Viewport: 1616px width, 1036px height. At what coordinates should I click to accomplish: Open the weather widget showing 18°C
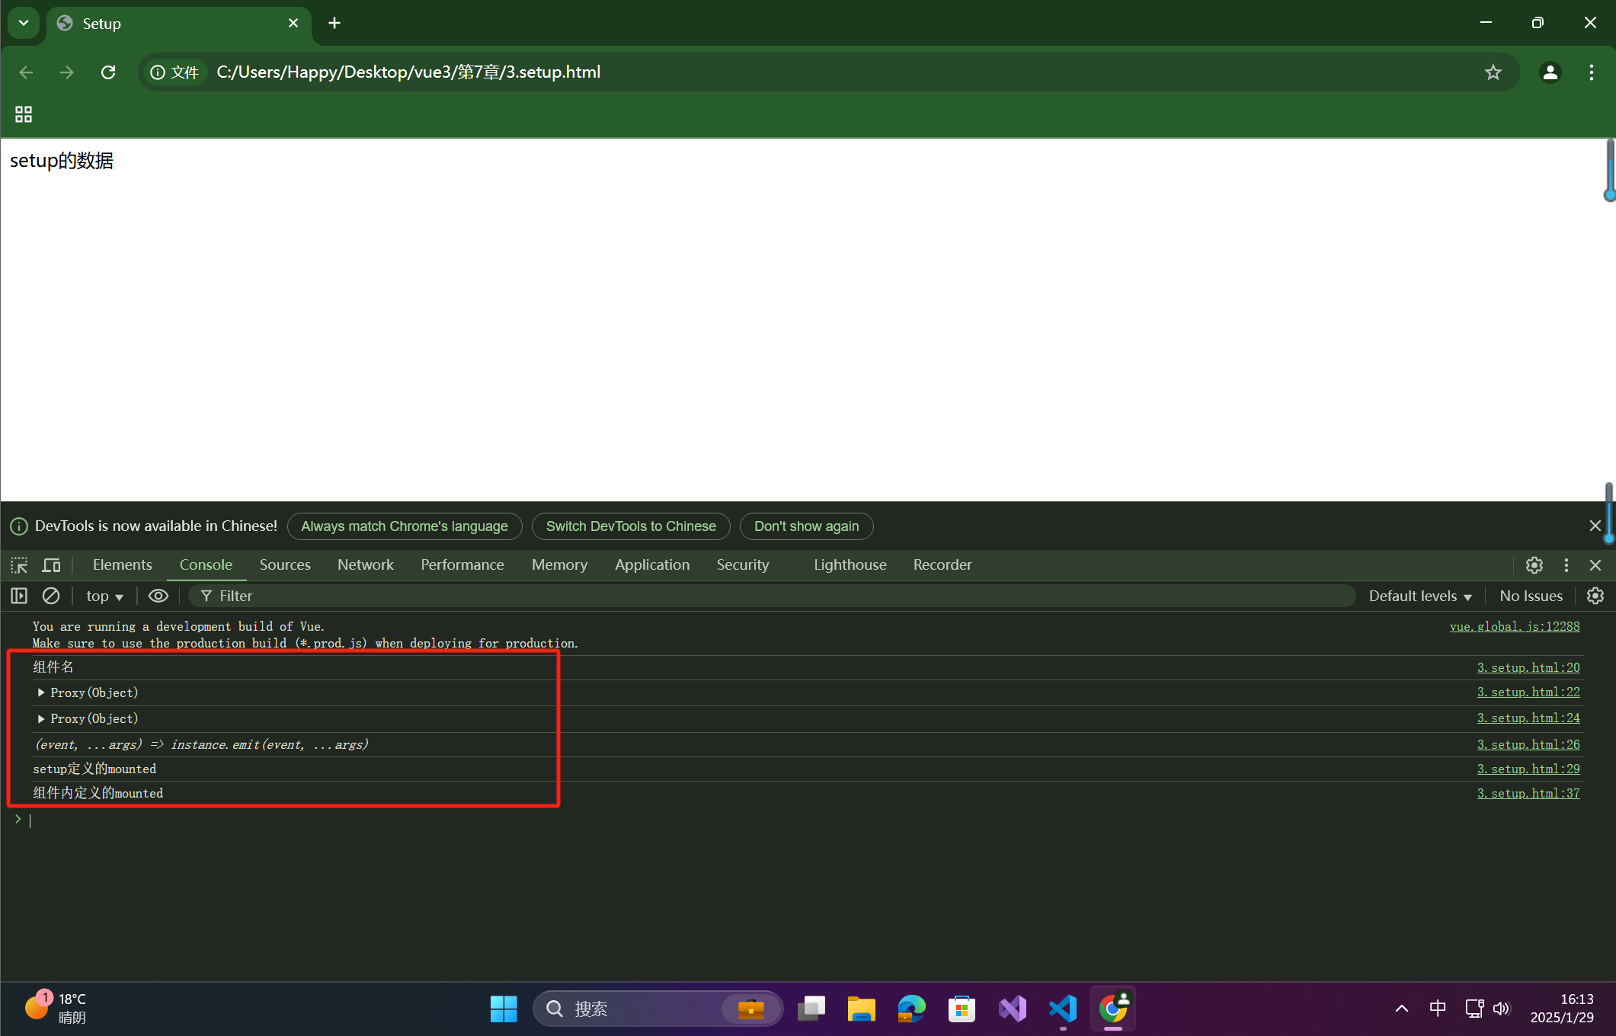coord(55,1008)
